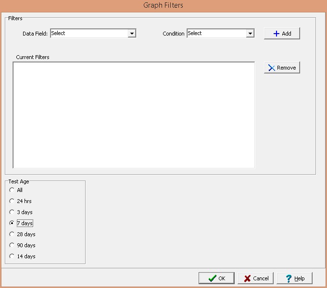327x288 pixels.
Task: Click the Condition Select text box
Action: [216, 34]
